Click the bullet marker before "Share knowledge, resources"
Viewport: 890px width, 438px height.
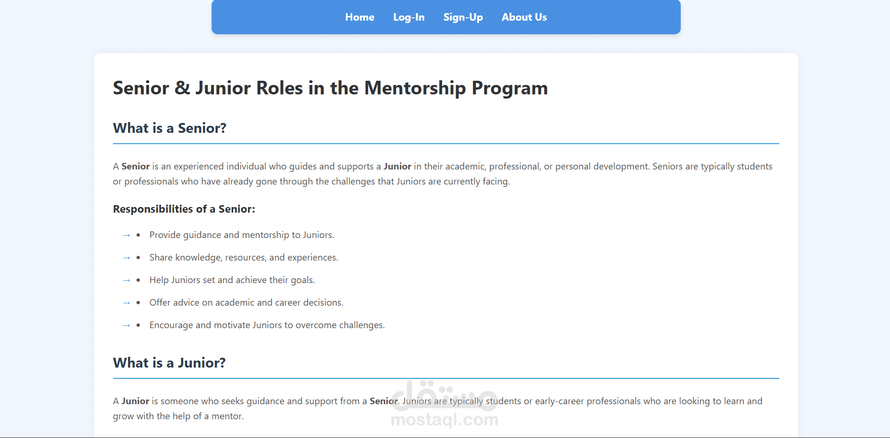click(138, 256)
